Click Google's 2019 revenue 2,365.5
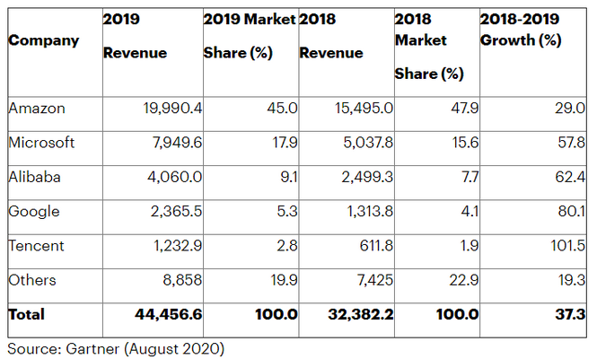 point(176,211)
